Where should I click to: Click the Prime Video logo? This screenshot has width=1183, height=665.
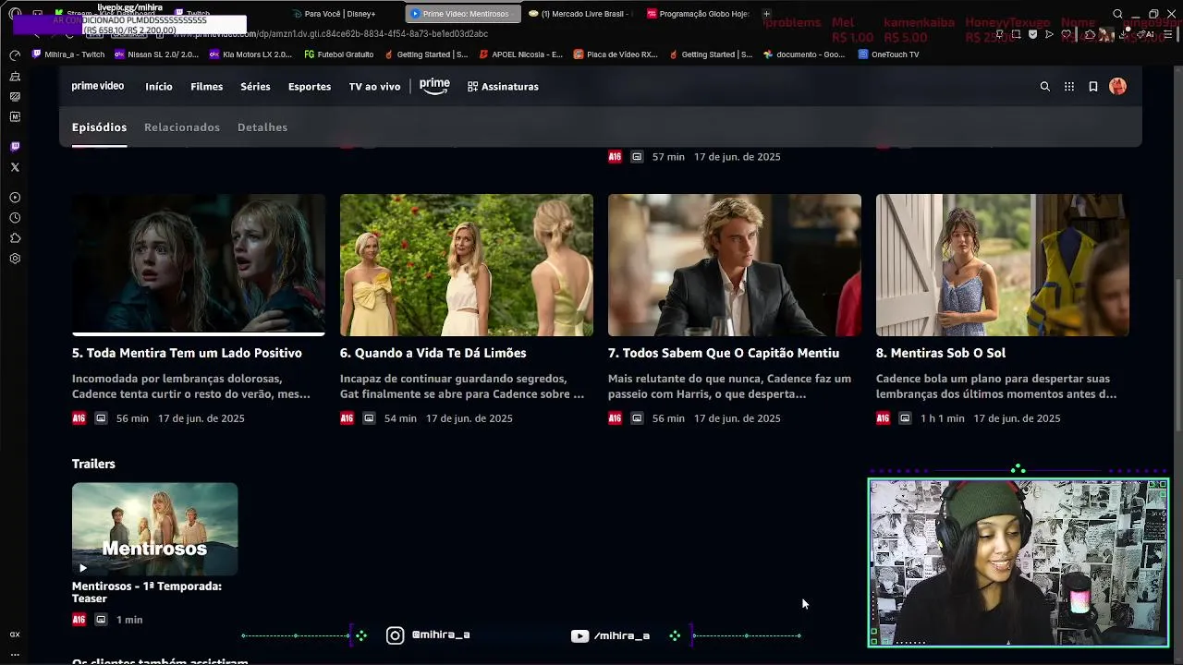pos(98,87)
